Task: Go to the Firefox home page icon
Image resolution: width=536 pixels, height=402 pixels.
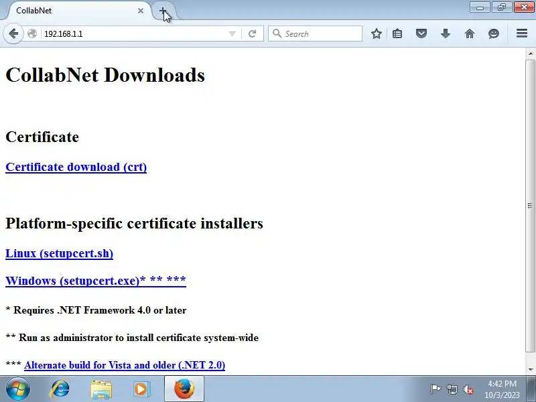Action: click(470, 33)
